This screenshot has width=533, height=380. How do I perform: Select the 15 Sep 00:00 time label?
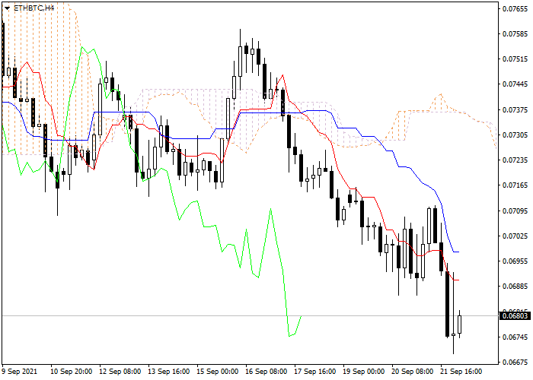[218, 372]
